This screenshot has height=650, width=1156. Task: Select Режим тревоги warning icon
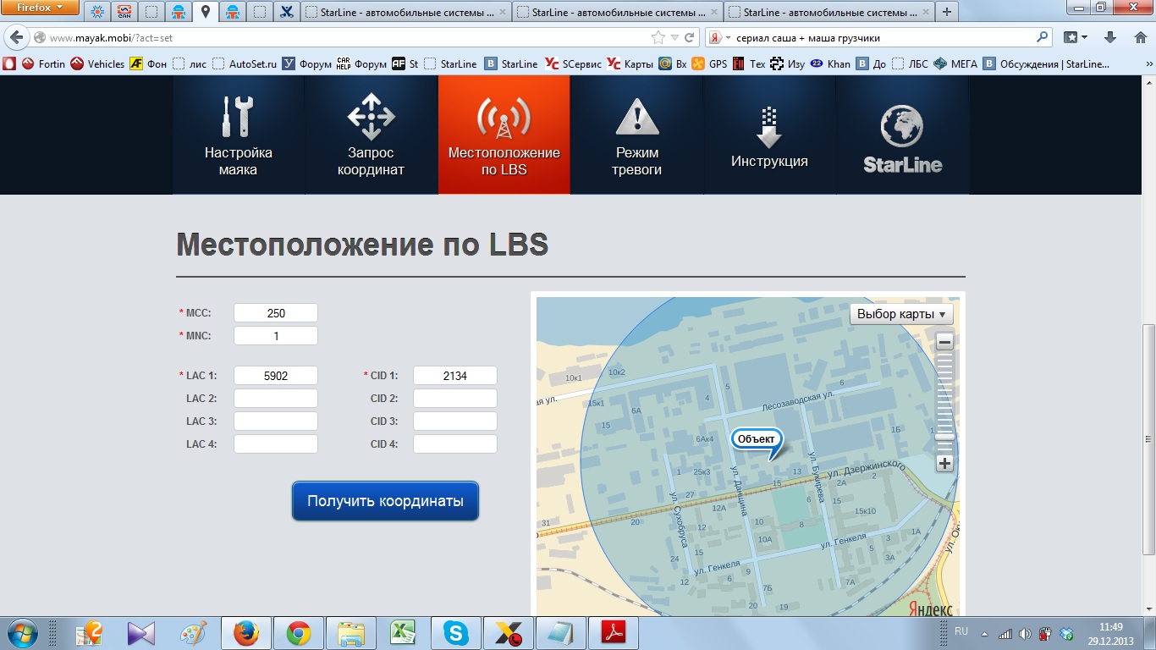coord(637,117)
